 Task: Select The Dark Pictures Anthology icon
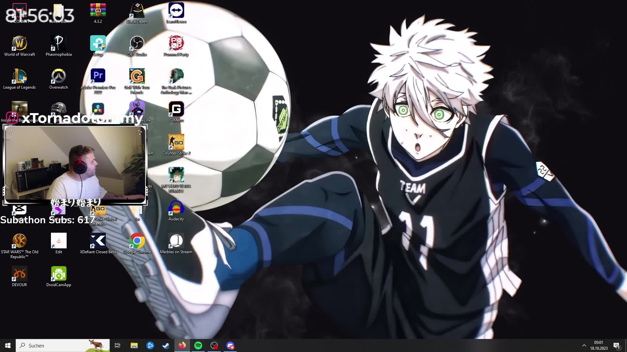click(176, 81)
